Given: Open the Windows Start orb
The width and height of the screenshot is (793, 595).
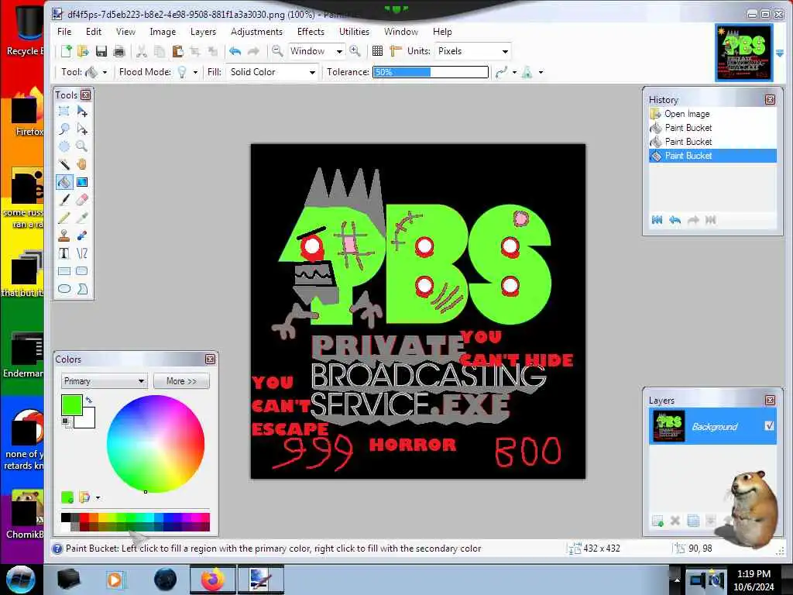Looking at the screenshot, I should coord(20,580).
